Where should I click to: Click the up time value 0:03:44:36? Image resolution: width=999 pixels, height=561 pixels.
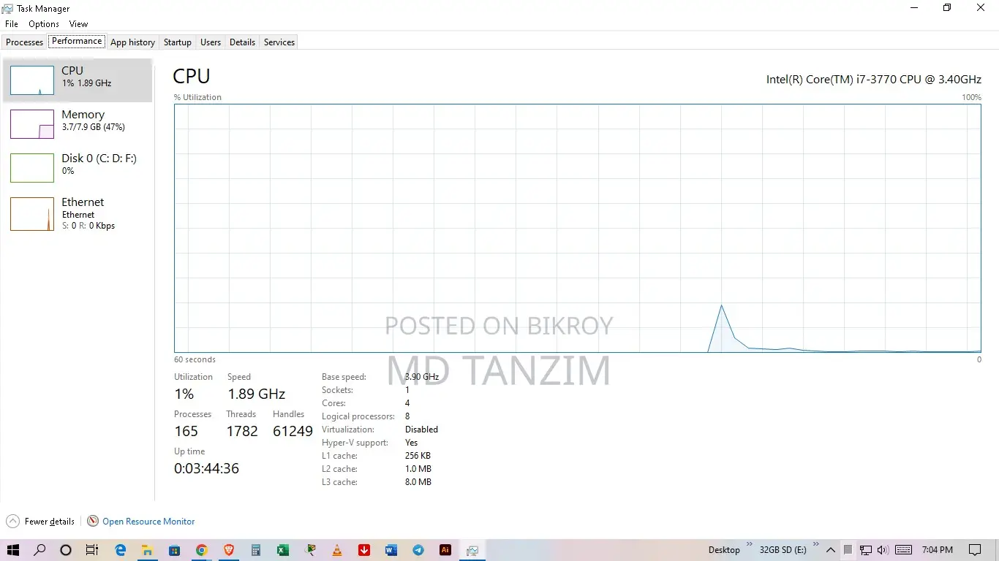[x=206, y=468]
